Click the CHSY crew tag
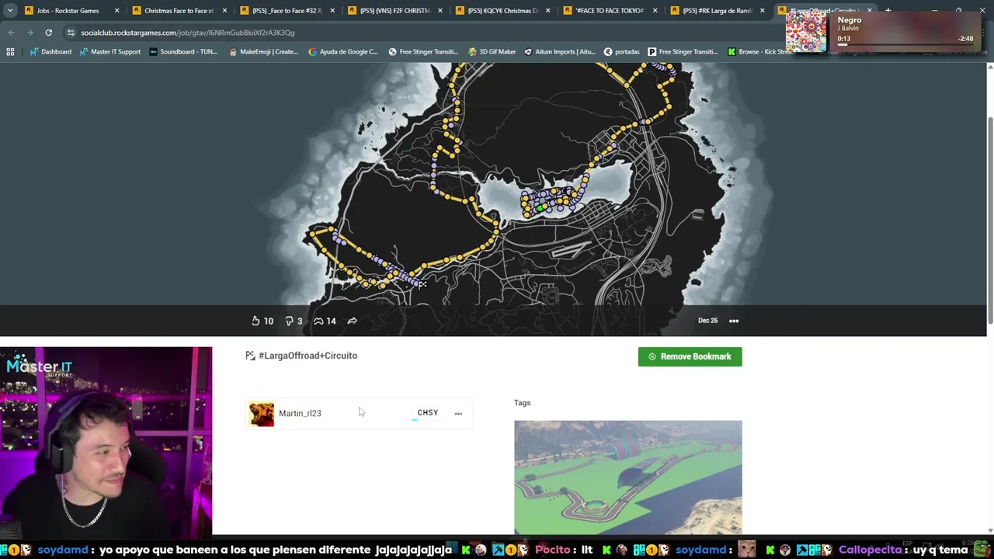 point(427,413)
